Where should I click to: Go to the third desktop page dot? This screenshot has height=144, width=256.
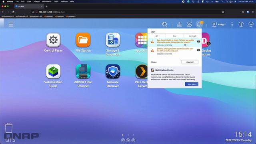[x=134, y=135]
